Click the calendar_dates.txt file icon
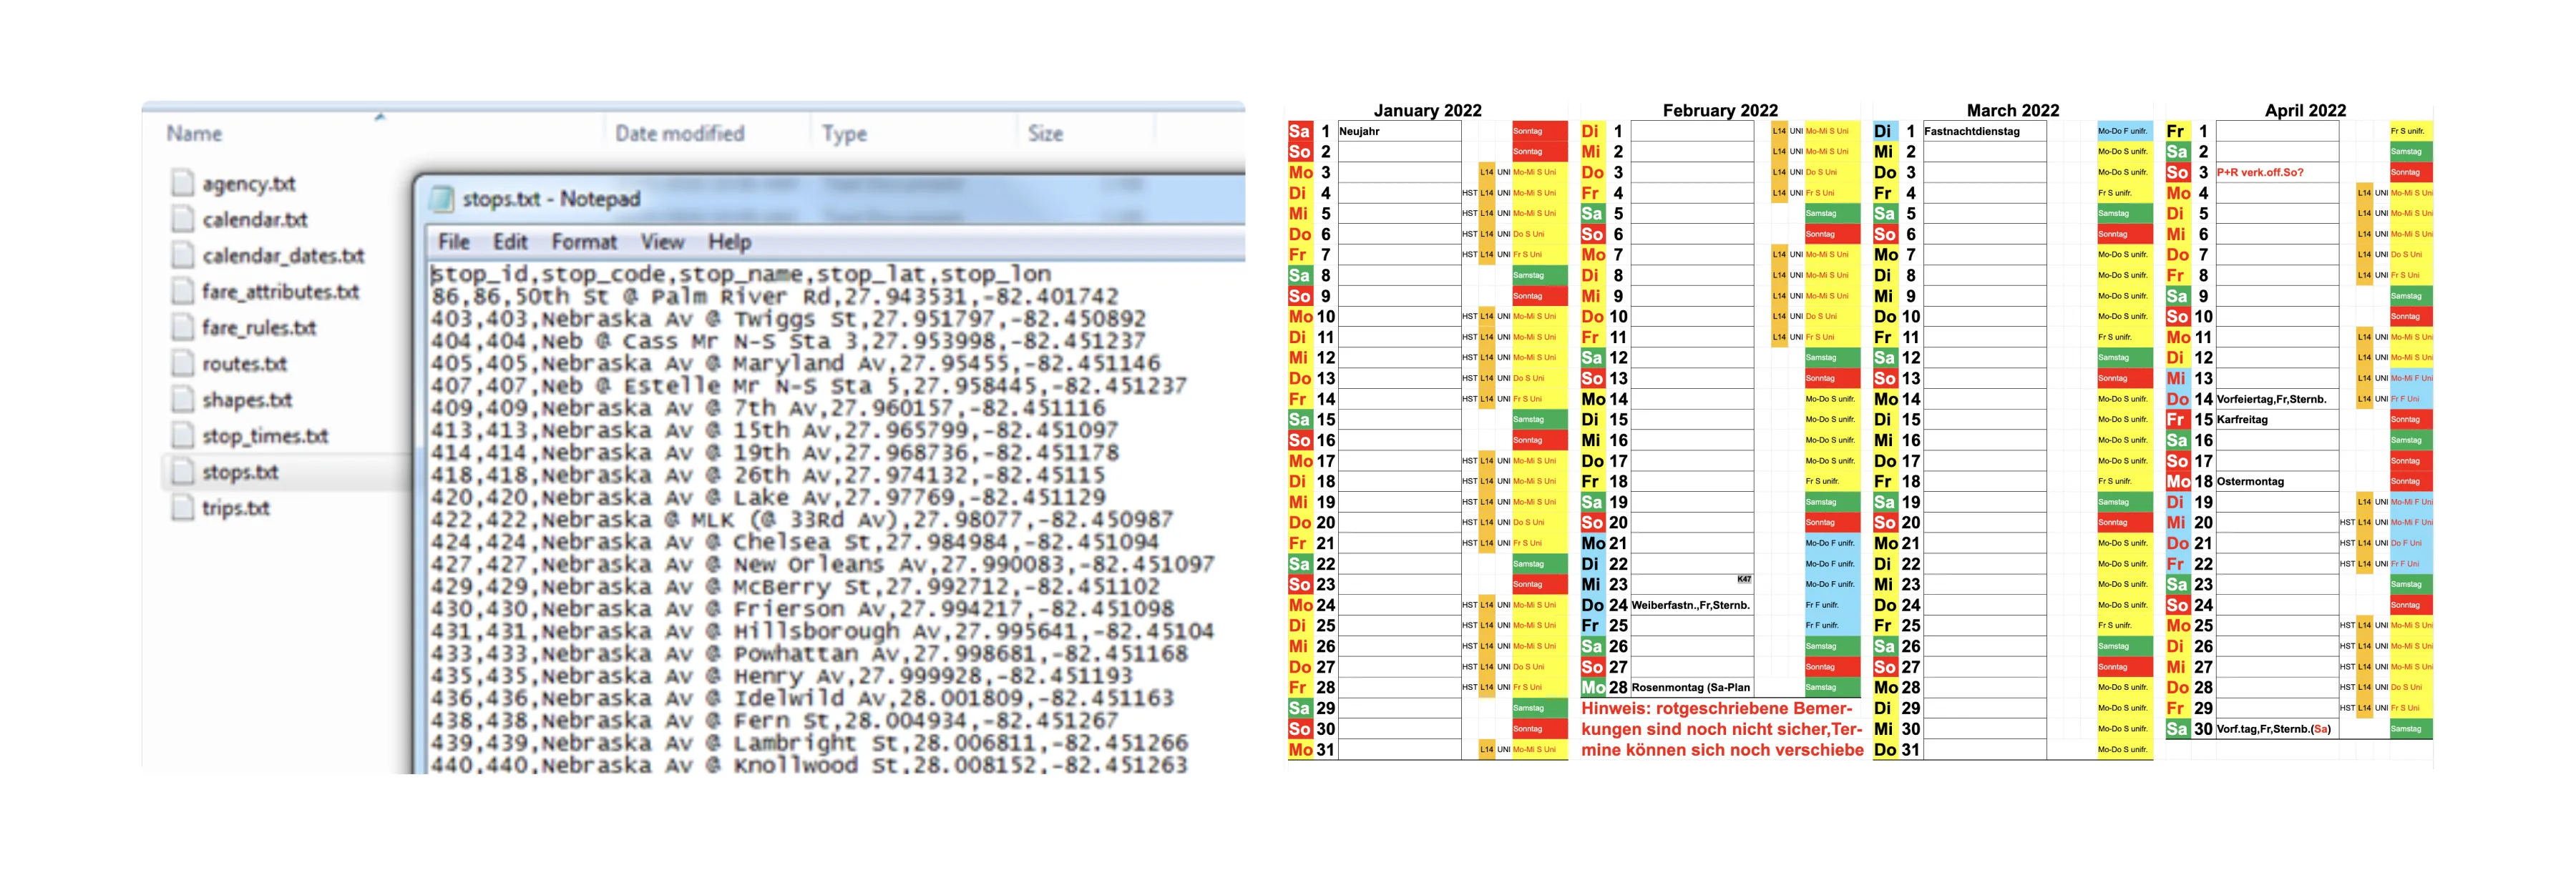Screen dimensions: 2576x875 (182, 254)
